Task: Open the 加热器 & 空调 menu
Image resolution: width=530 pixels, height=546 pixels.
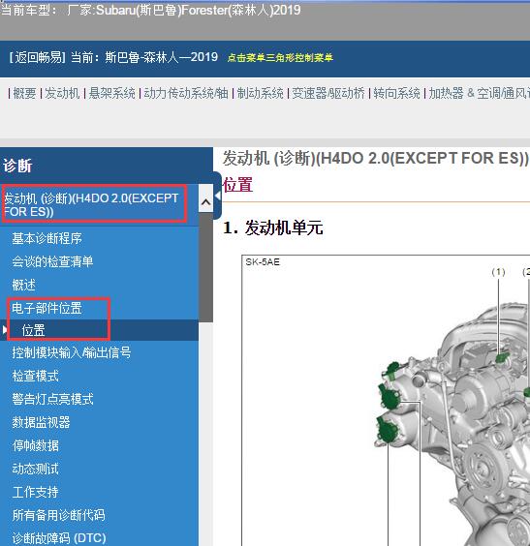Action: 479,93
